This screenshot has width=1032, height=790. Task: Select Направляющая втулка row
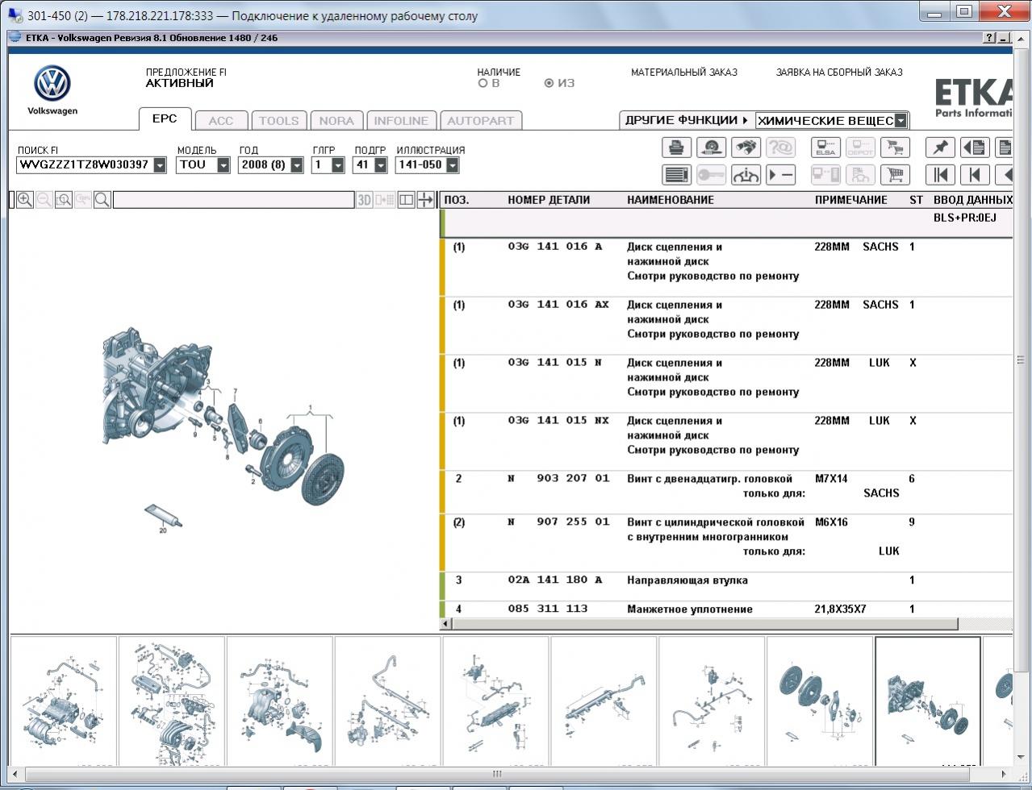(726, 587)
